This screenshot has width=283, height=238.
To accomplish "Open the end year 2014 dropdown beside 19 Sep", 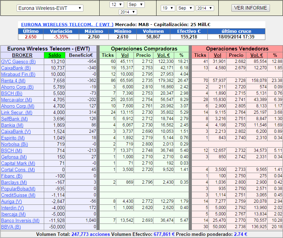I will pos(205,8).
